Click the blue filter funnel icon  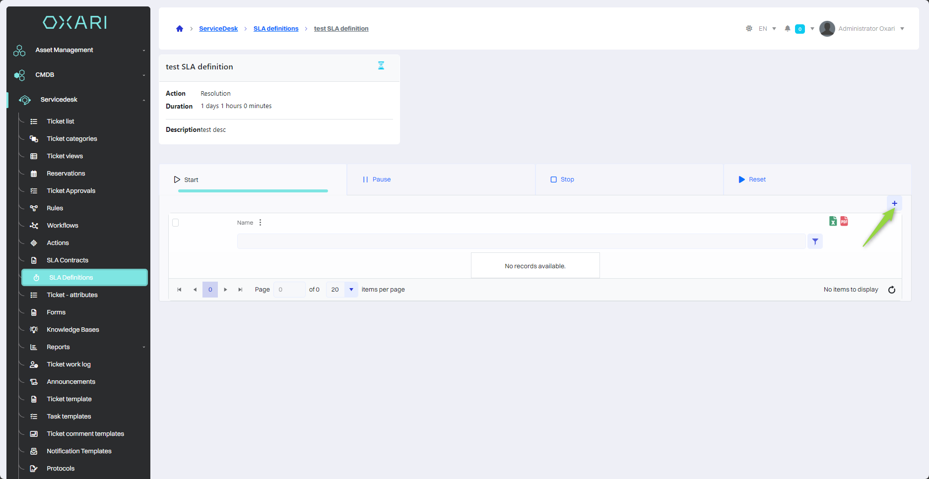point(815,241)
